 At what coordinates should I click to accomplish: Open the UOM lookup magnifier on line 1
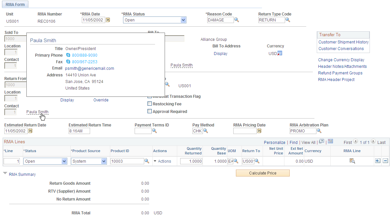pyautogui.click(x=236, y=161)
